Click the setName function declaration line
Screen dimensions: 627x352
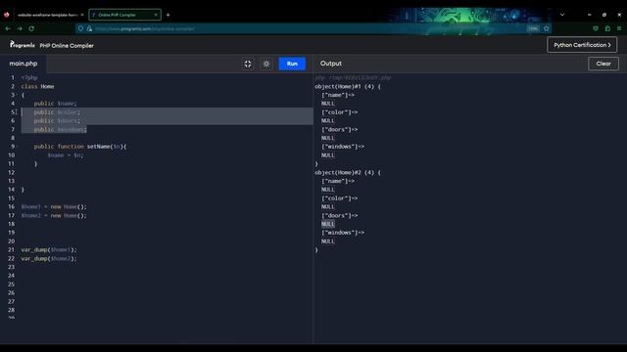coord(80,147)
